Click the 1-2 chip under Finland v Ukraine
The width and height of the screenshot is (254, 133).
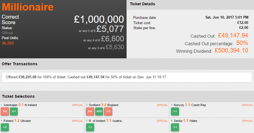click(5, 127)
